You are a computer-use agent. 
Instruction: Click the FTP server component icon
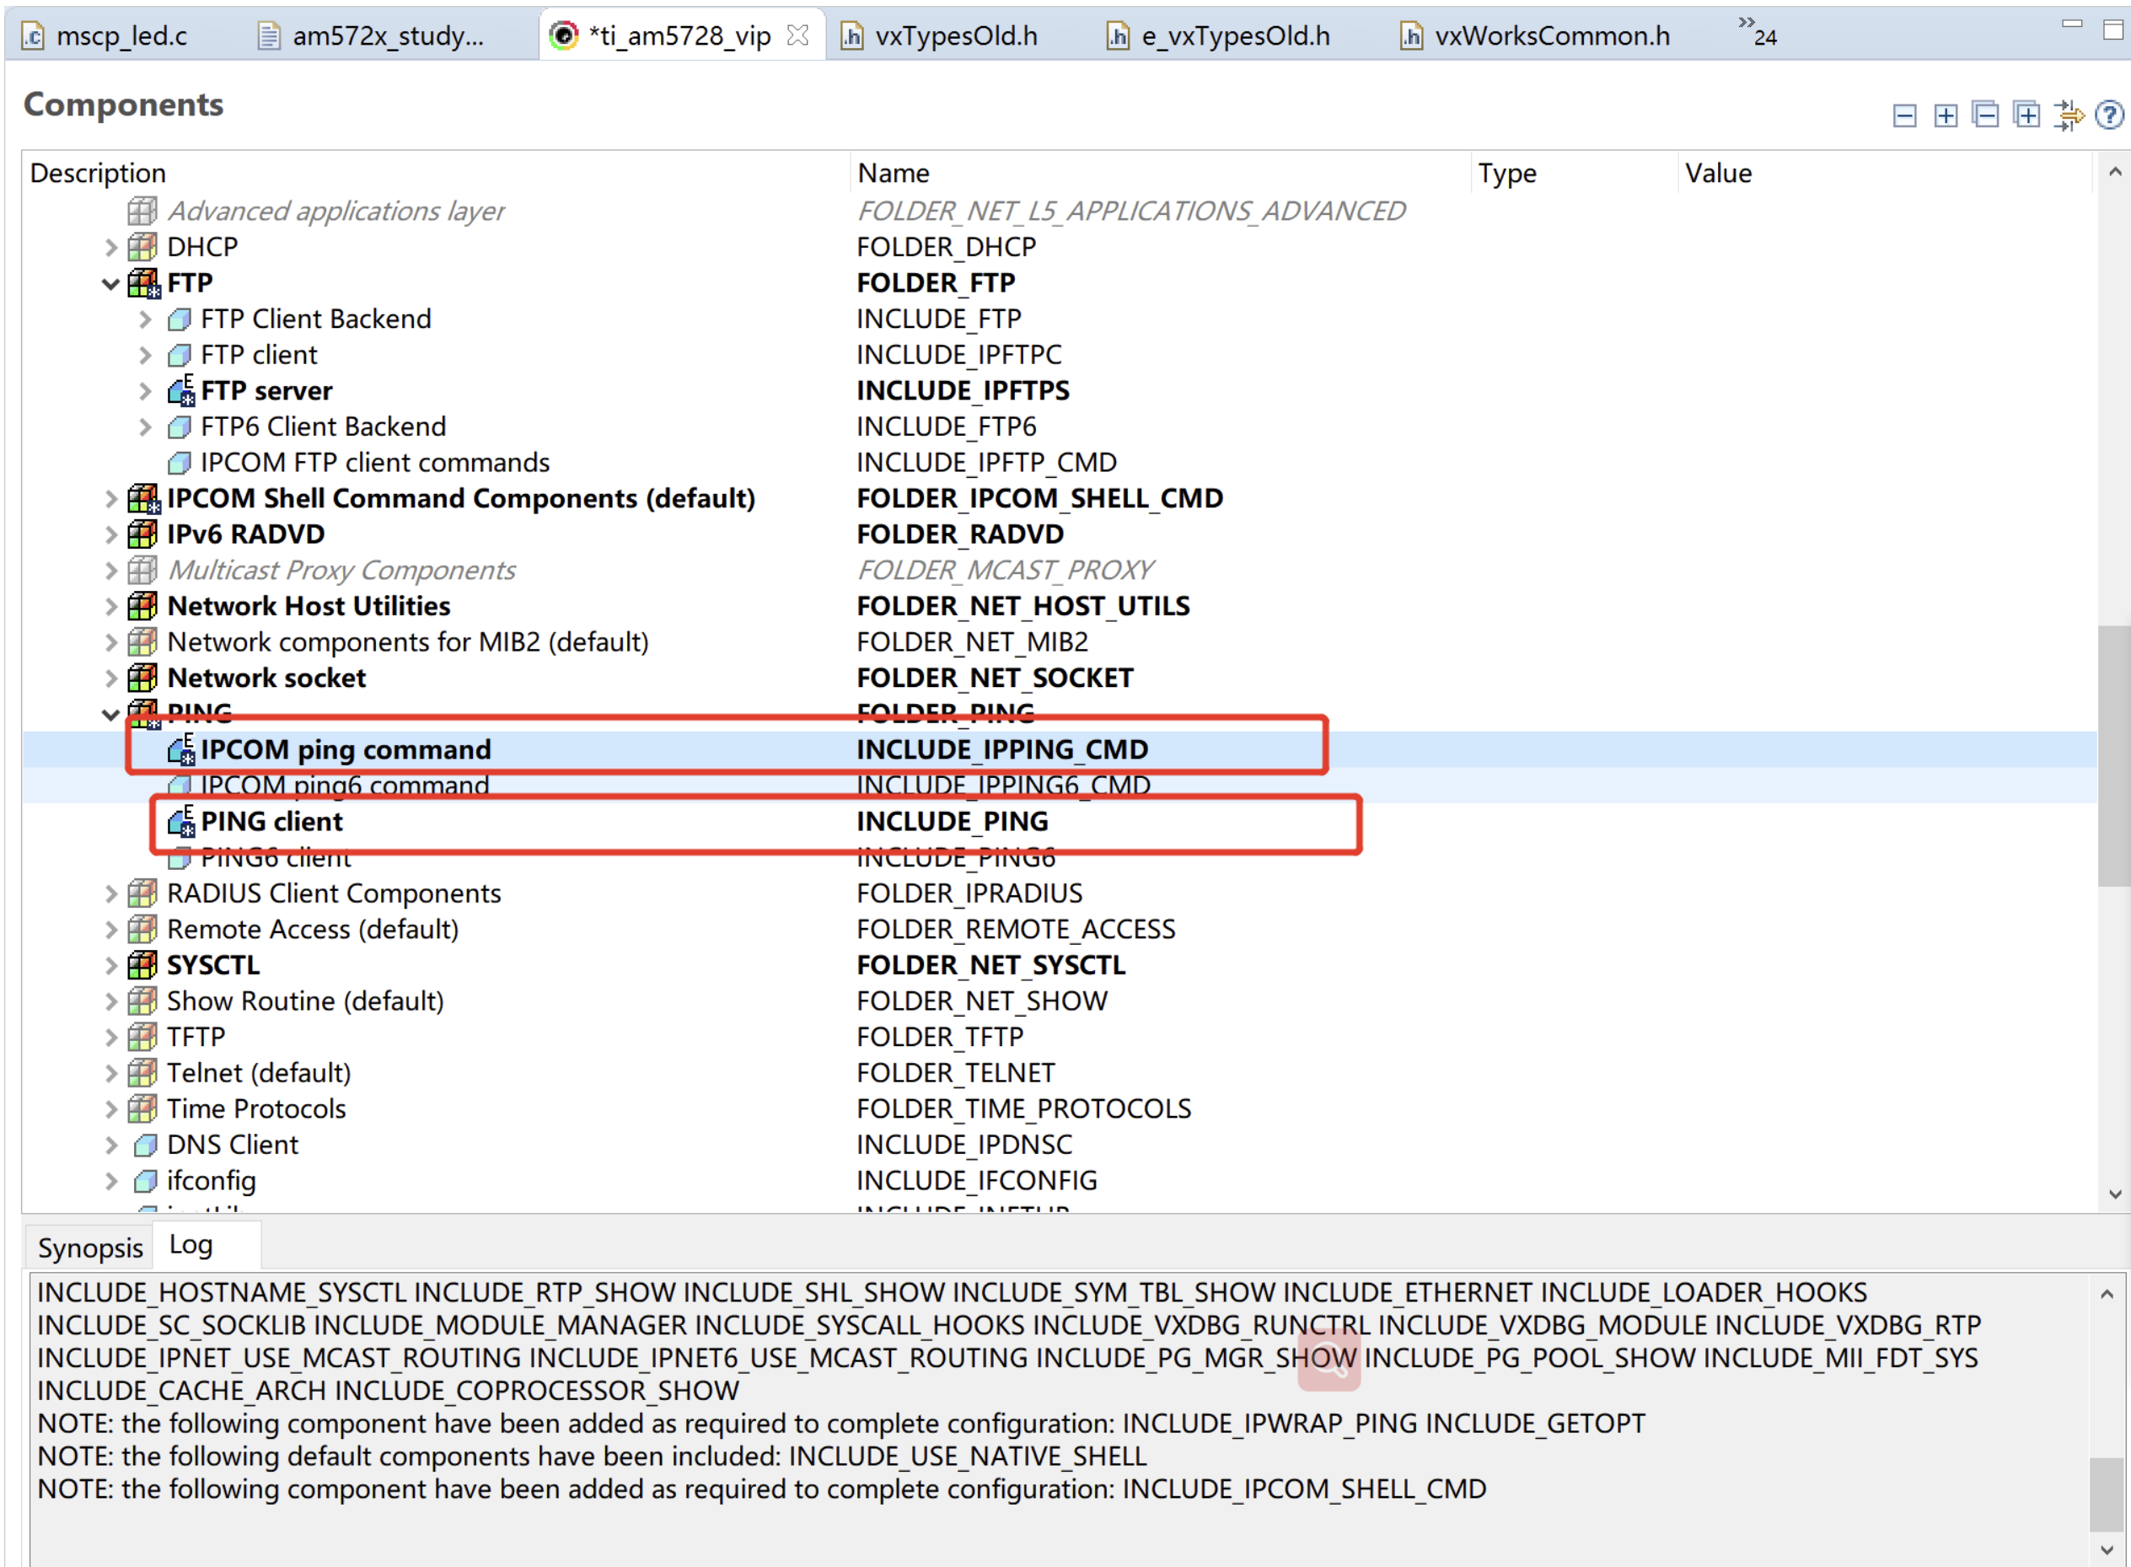[180, 391]
